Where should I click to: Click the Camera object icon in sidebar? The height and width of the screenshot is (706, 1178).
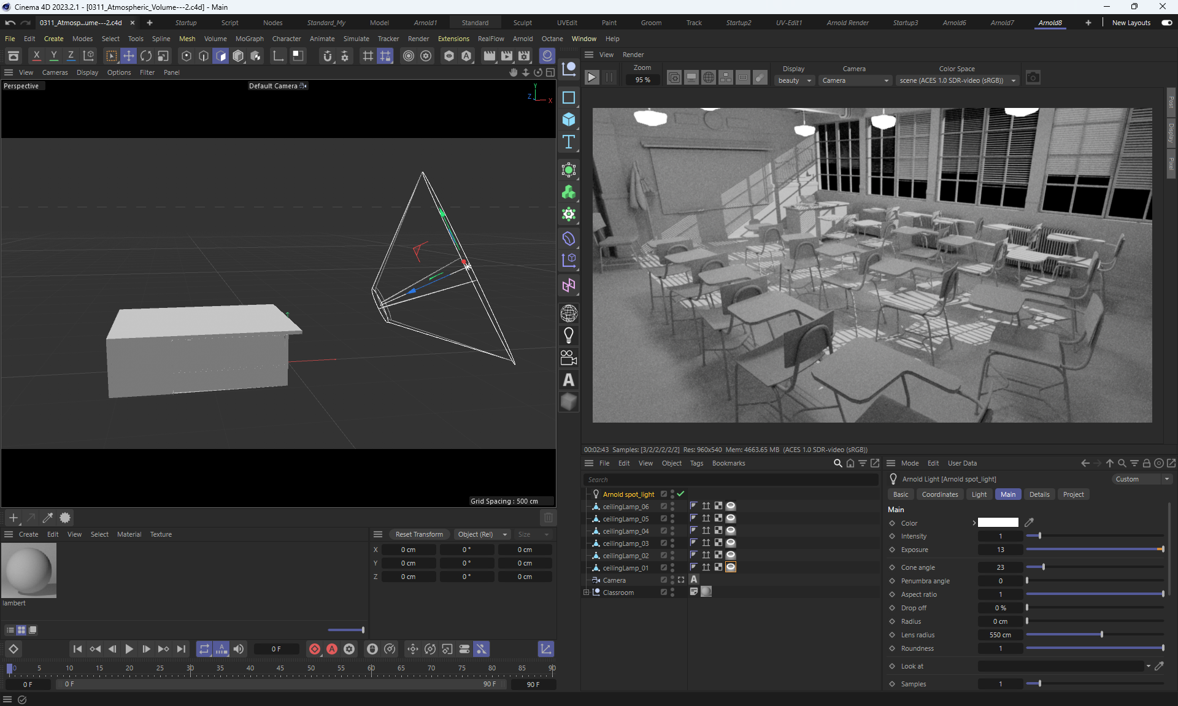[569, 358]
